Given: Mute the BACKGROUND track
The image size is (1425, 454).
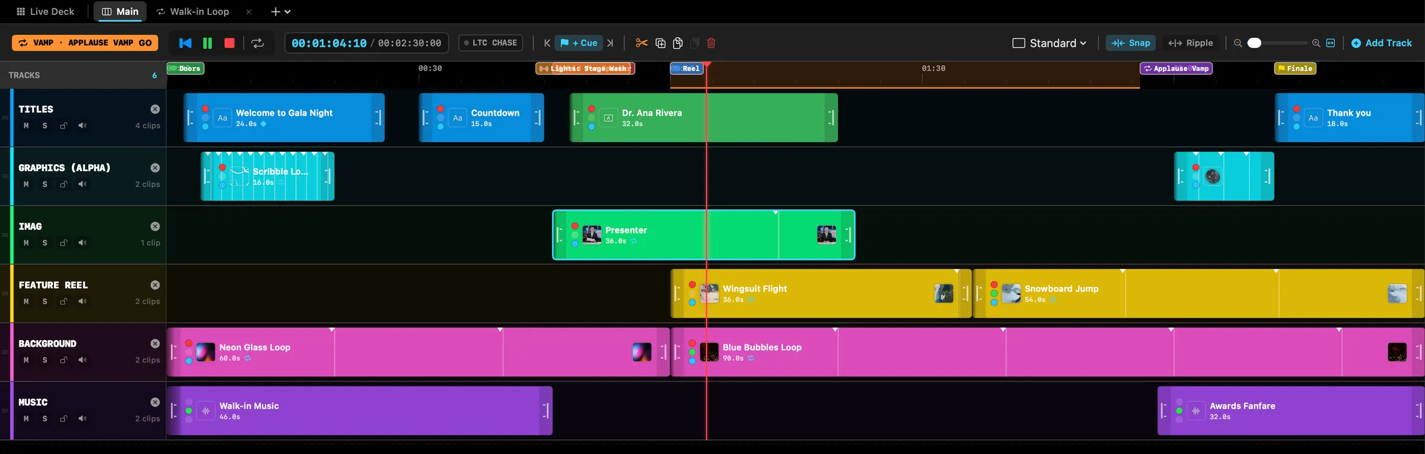Looking at the screenshot, I should (x=26, y=360).
